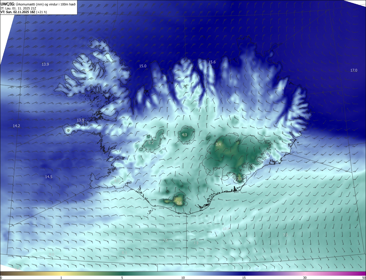Click the 13.9 value beside Snæfellsnes peninsula
Image resolution: width=366 pixels, height=280 pixels.
pyautogui.click(x=80, y=120)
